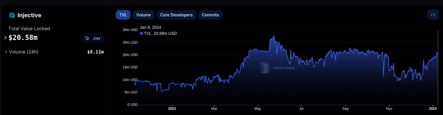
Task: Click the 2024 x-axis label
Action: tap(433, 109)
